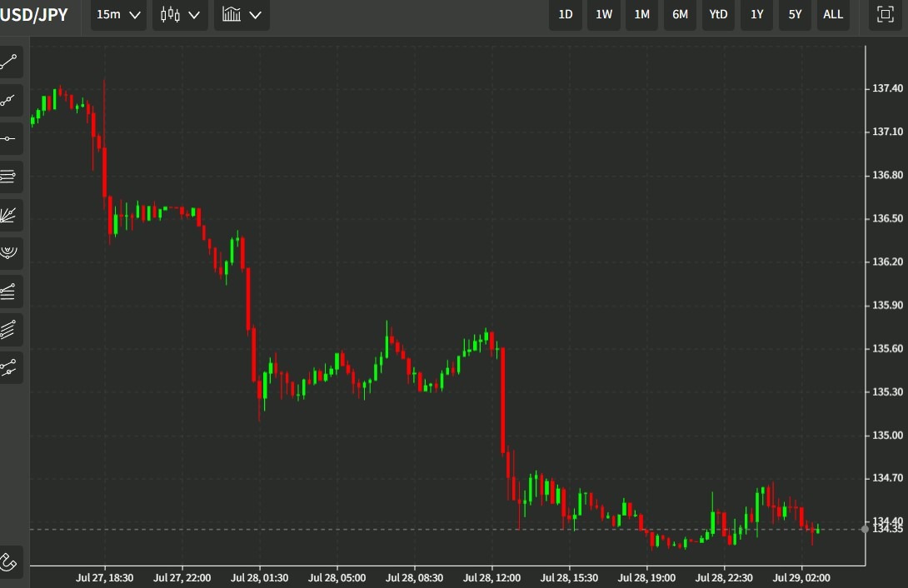
Task: Click the 135.00 price axis label
Action: [888, 436]
